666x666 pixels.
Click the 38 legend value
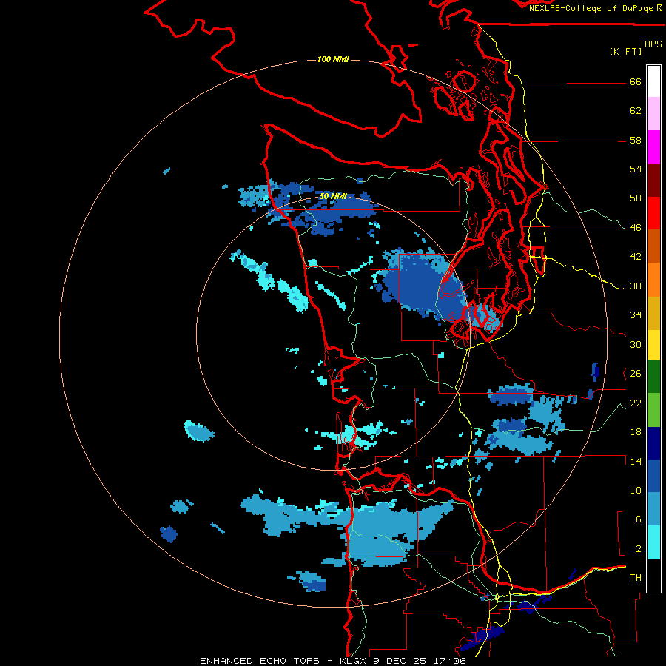pos(636,286)
